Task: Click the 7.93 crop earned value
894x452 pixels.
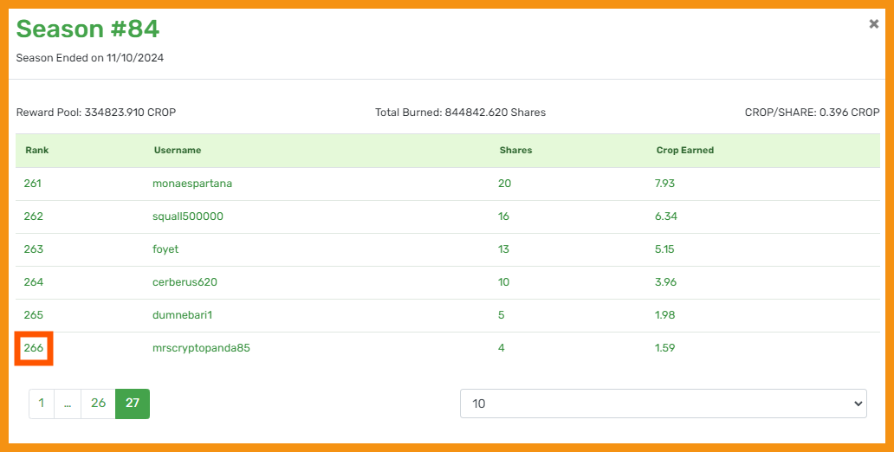Action: tap(664, 184)
